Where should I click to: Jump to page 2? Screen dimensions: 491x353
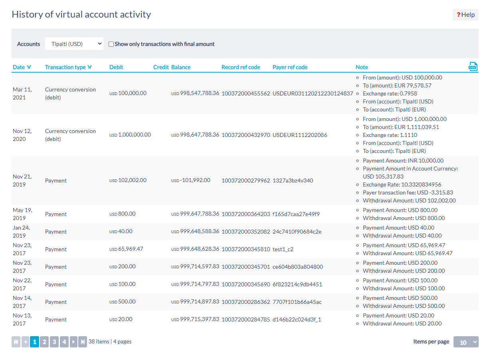[44, 342]
